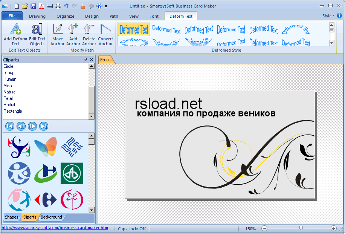345x234 pixels.
Task: Select the butterfly clipart thumbnail
Action: (46, 147)
